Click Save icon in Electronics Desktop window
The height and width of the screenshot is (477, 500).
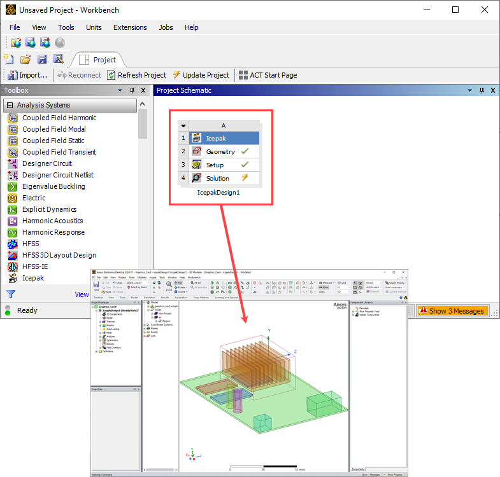click(96, 286)
